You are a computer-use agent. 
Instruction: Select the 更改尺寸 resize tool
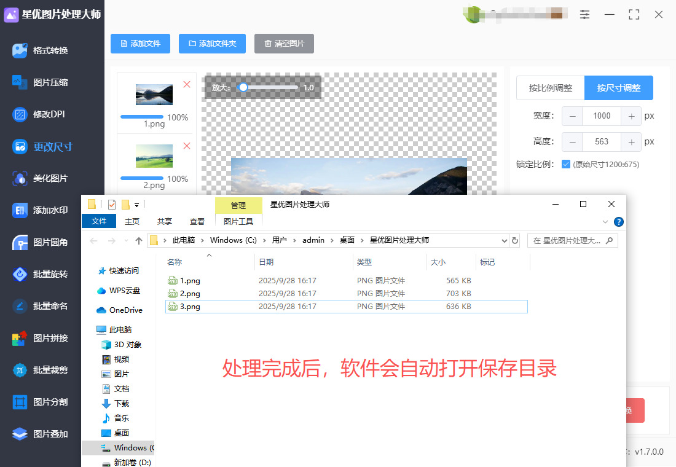pos(42,147)
